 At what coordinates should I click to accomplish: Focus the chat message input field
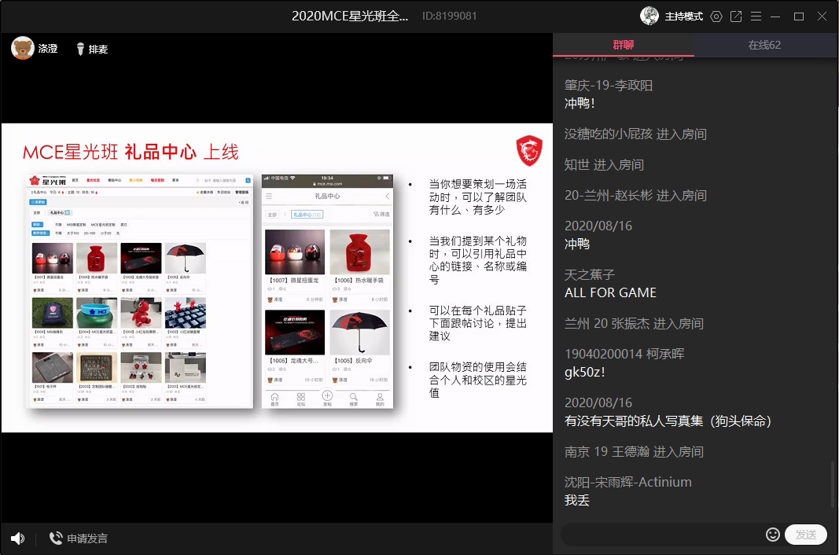(x=662, y=535)
